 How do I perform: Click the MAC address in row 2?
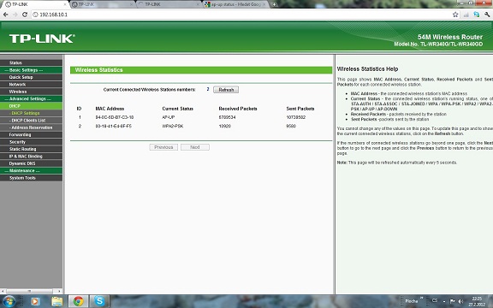click(114, 126)
